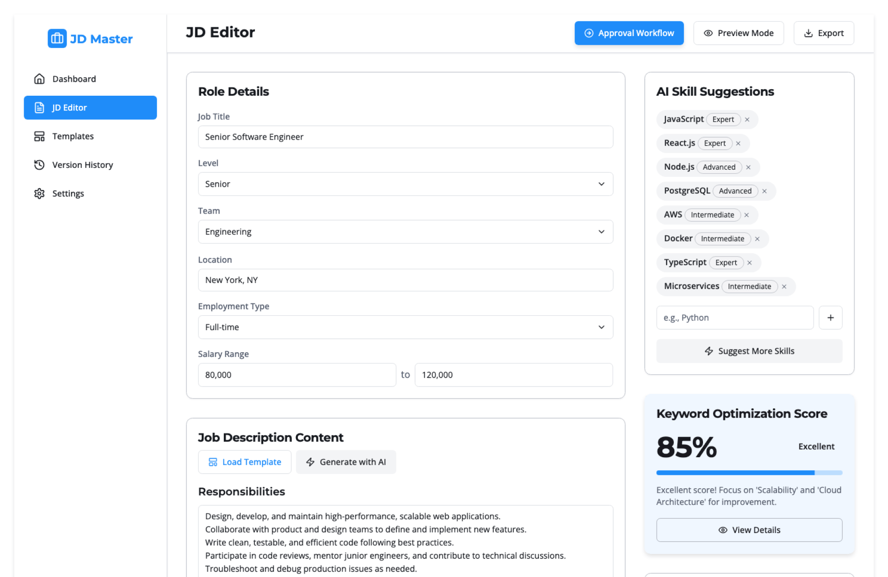Select JD Editor in the sidebar

90,108
